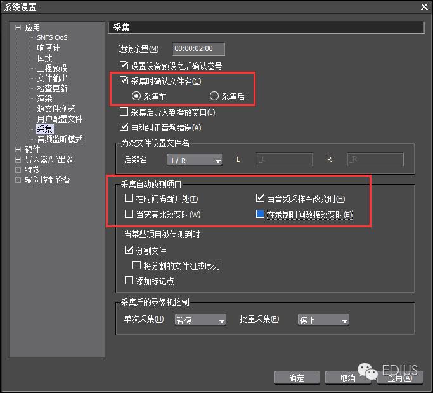Collapse the 应用 tree node
This screenshot has width=433, height=393.
tap(18, 27)
